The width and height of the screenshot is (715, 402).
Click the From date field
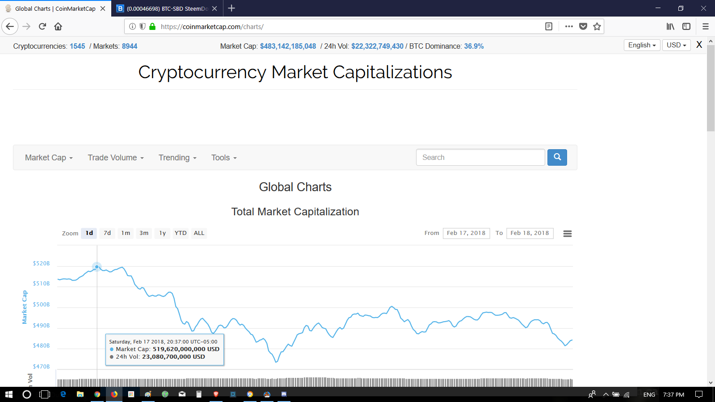pyautogui.click(x=466, y=233)
